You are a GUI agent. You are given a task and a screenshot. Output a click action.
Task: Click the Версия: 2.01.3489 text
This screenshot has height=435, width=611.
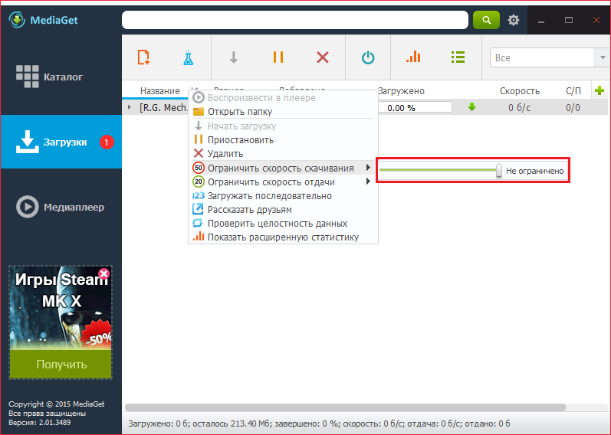(40, 422)
